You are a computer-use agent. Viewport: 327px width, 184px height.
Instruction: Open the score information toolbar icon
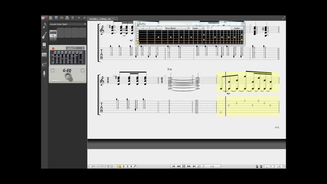tap(73, 18)
